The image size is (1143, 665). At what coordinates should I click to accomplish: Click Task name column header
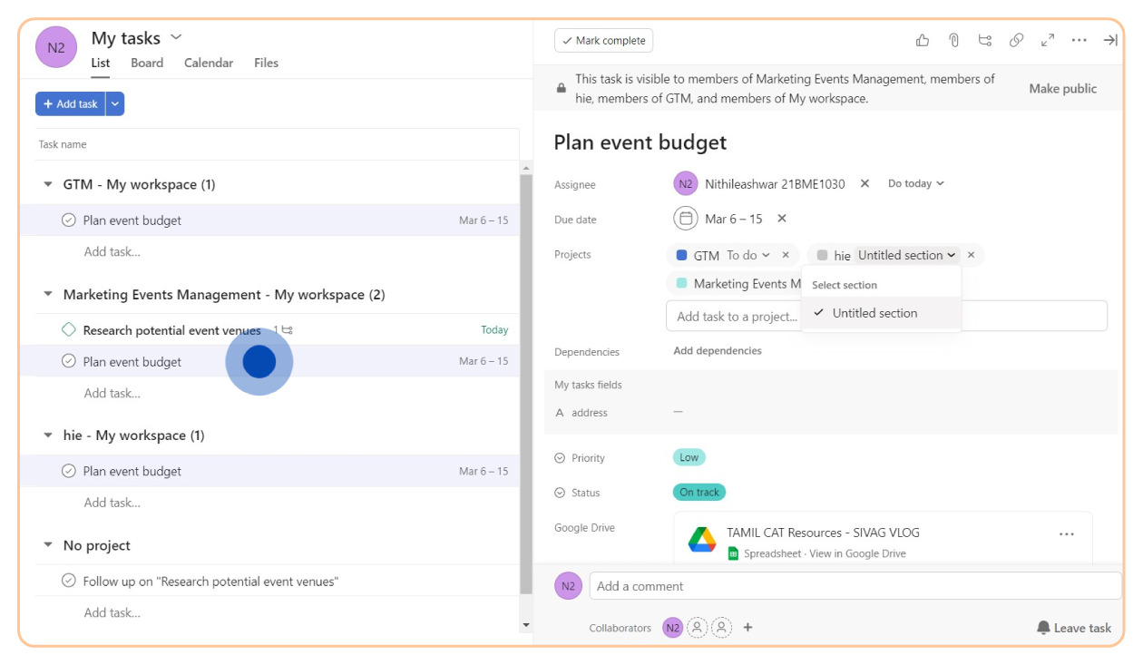click(x=63, y=144)
